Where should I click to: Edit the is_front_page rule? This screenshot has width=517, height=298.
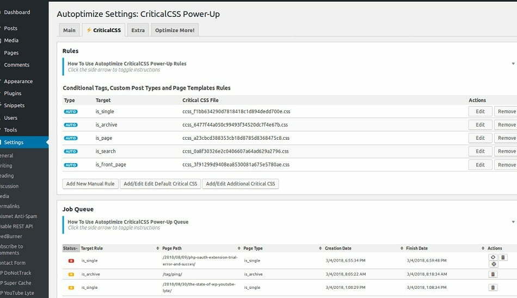(x=480, y=165)
